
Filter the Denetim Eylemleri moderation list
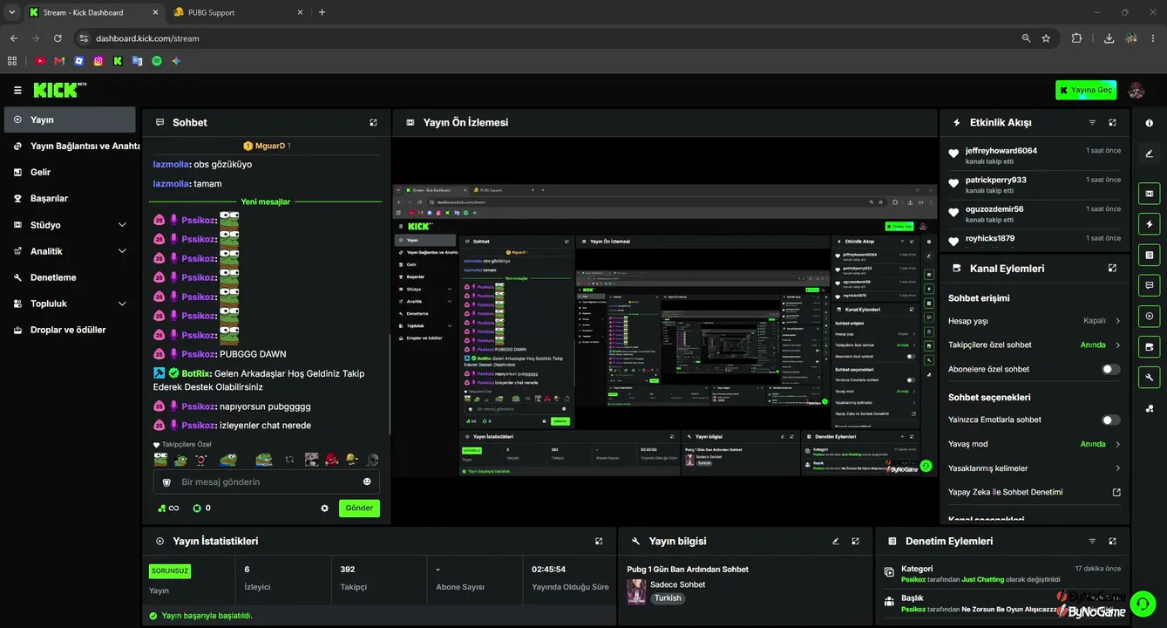click(1092, 541)
